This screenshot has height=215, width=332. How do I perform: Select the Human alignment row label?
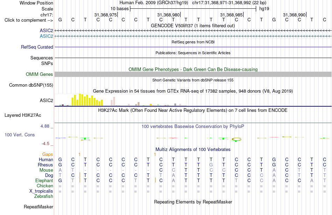[46, 159]
